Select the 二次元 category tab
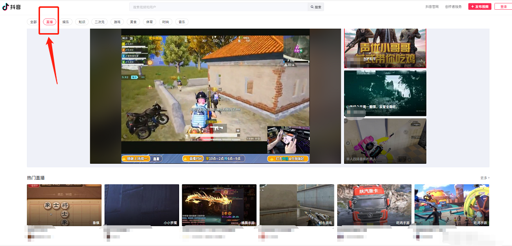The width and height of the screenshot is (512, 246). coord(99,22)
